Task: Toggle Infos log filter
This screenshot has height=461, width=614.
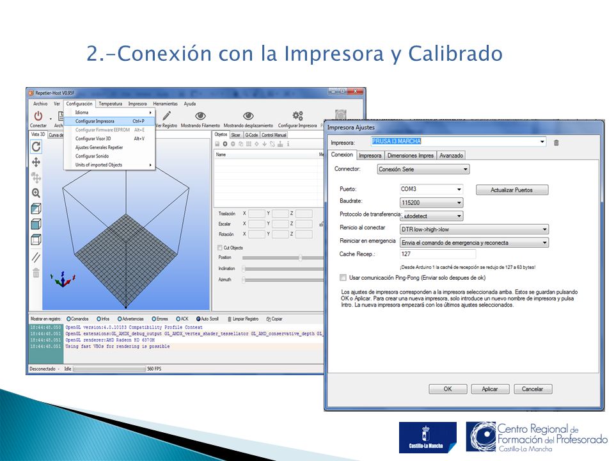Action: click(98, 319)
